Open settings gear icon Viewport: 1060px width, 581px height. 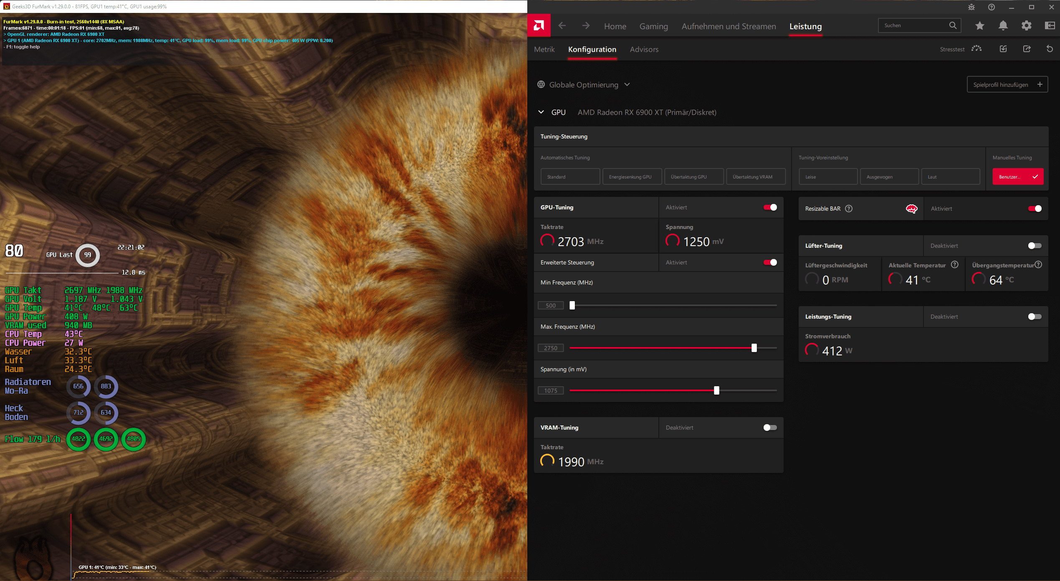pos(1027,26)
